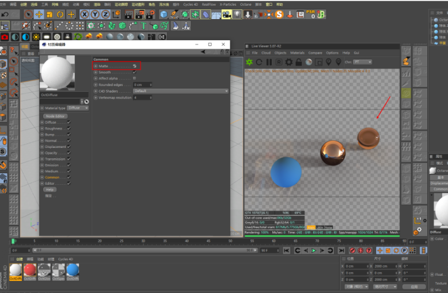Open Octane render settings gear icon

coord(288,62)
